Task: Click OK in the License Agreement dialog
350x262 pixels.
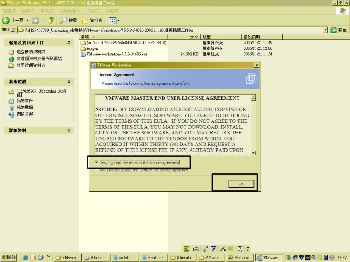Action: tap(241, 184)
